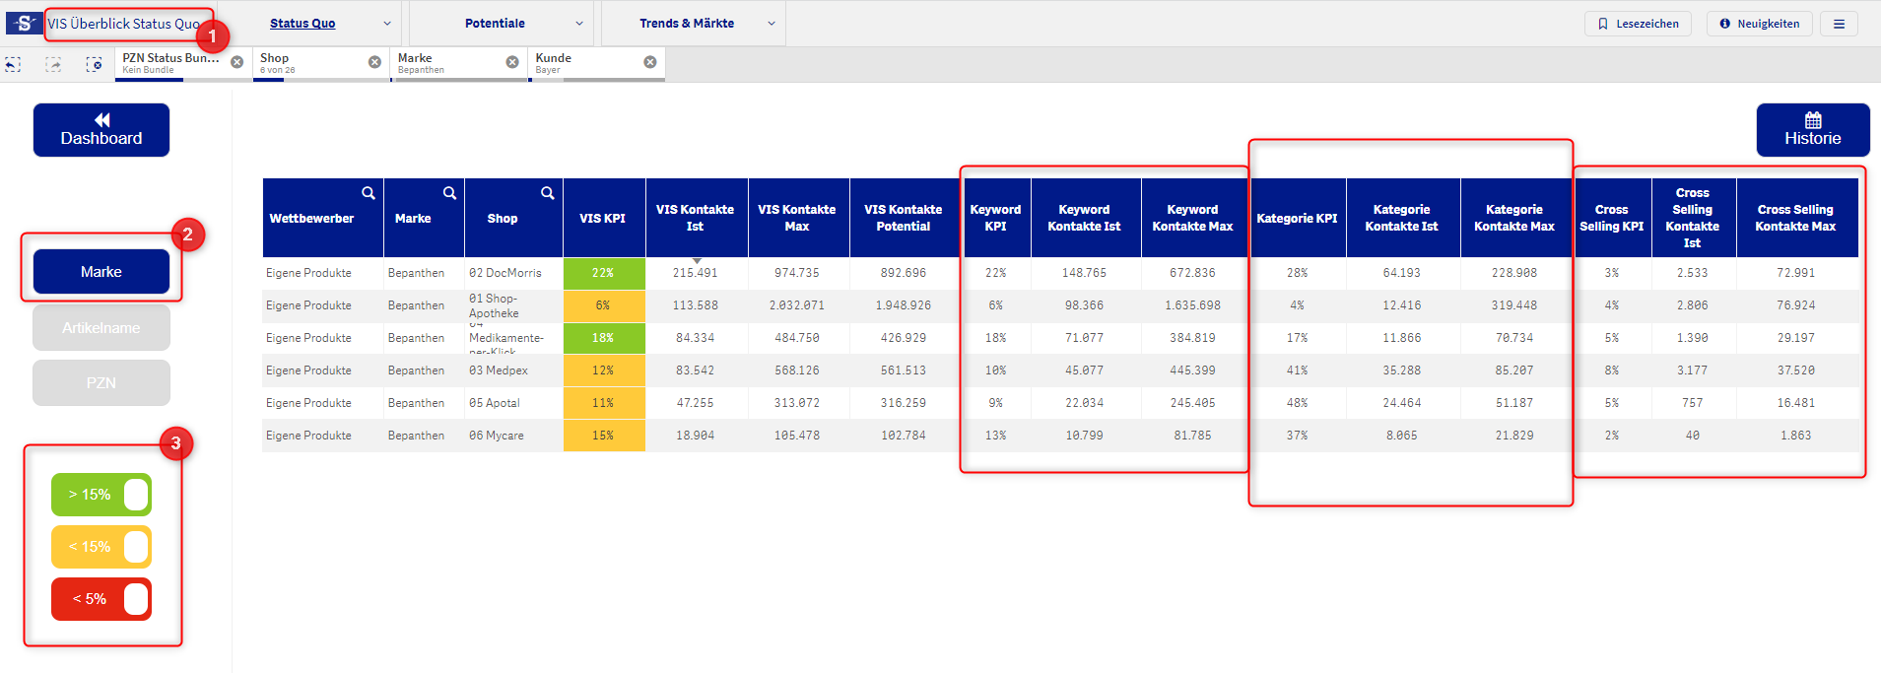Clear all selections icon
1881x673 pixels.
(94, 64)
